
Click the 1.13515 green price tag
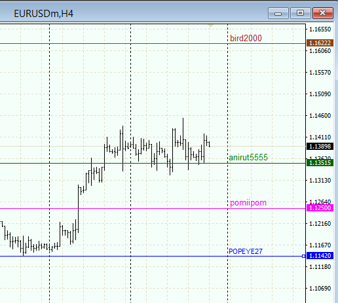(x=320, y=163)
